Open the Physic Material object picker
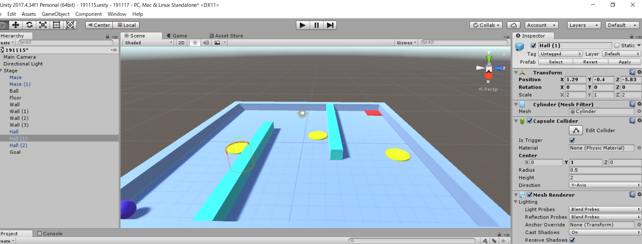The height and width of the screenshot is (244, 642). pyautogui.click(x=639, y=148)
